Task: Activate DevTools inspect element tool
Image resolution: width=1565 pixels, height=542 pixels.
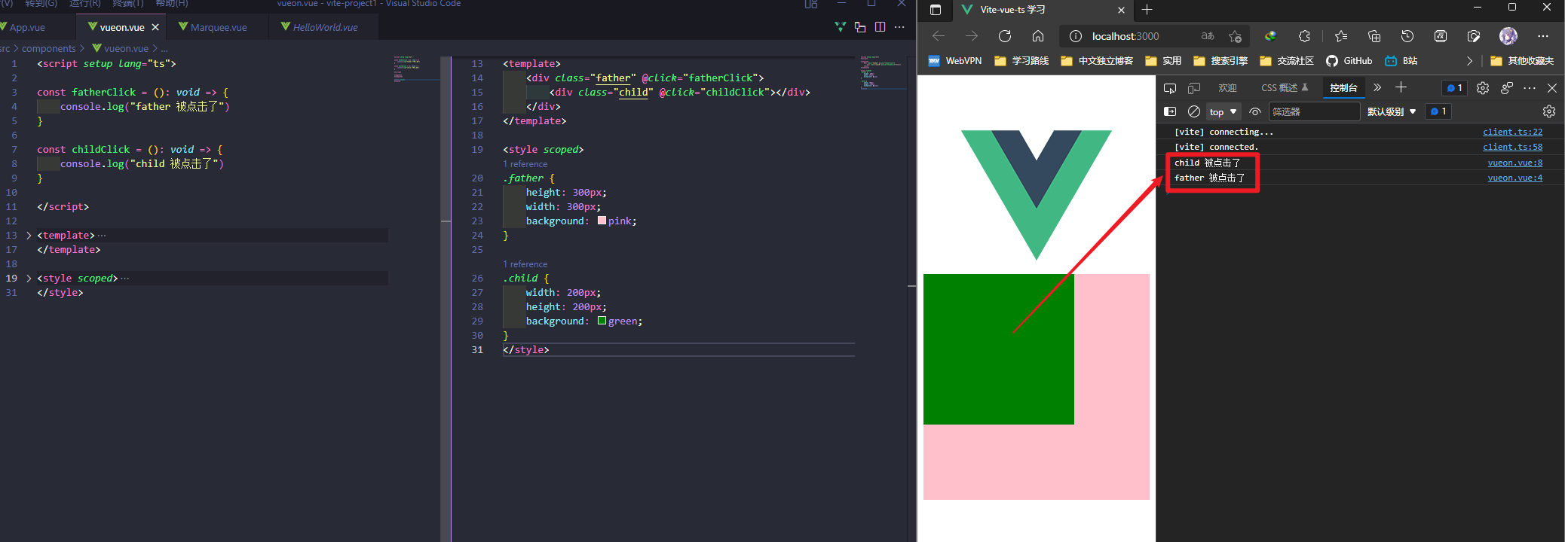Action: [x=1170, y=88]
